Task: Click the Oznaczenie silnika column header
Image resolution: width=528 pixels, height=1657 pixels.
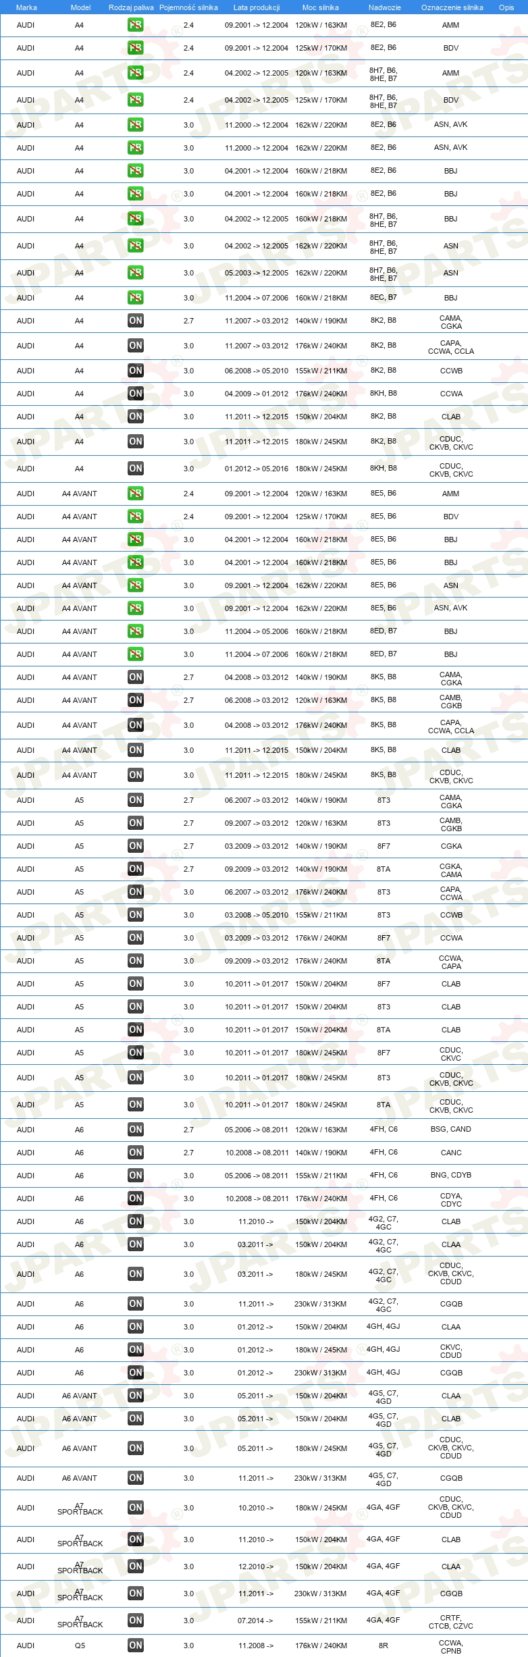Action: click(x=452, y=7)
